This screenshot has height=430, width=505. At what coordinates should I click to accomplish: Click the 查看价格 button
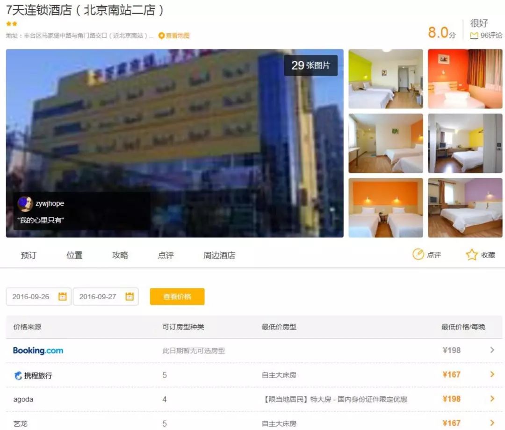coord(177,296)
